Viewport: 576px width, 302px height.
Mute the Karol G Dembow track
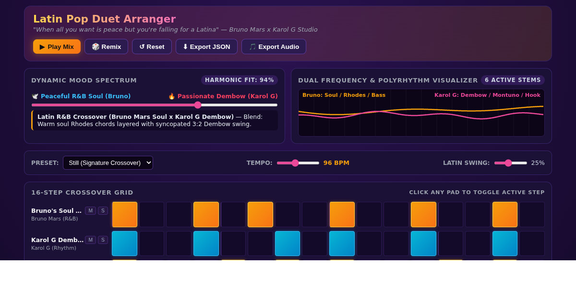tap(90, 240)
